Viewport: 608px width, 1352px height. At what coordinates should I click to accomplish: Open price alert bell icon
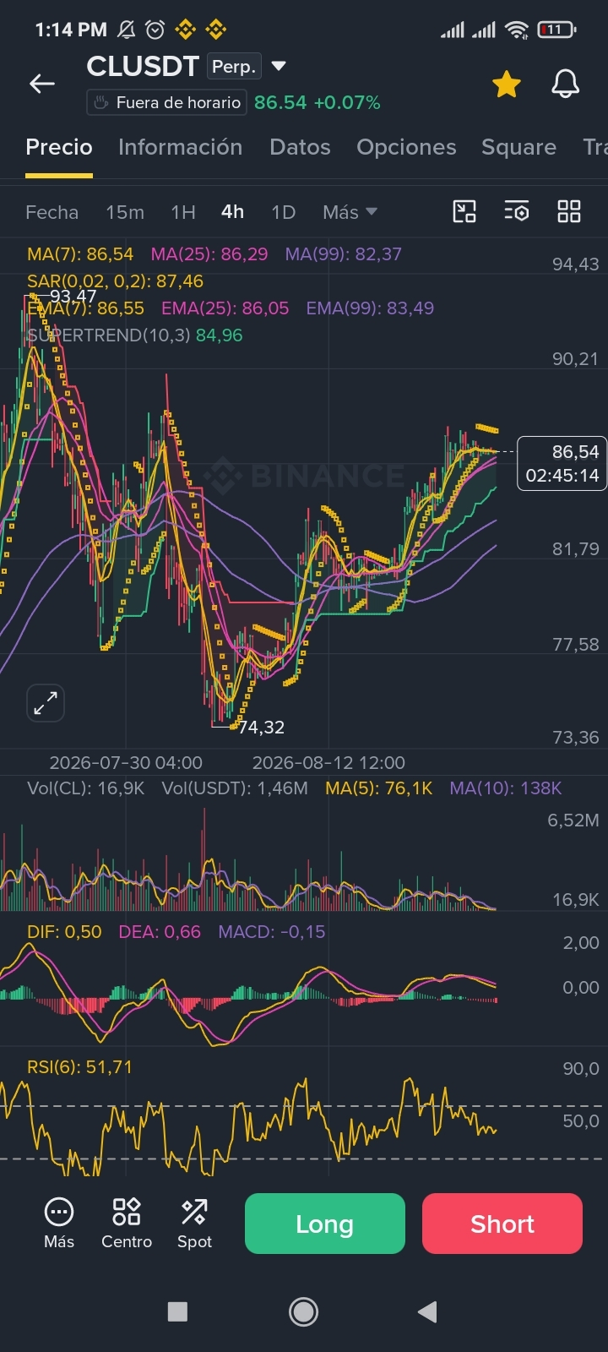click(565, 84)
